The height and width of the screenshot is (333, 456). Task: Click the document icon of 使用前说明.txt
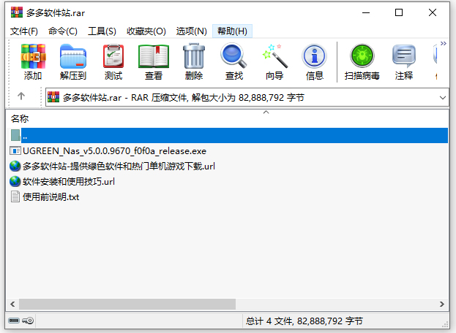15,196
